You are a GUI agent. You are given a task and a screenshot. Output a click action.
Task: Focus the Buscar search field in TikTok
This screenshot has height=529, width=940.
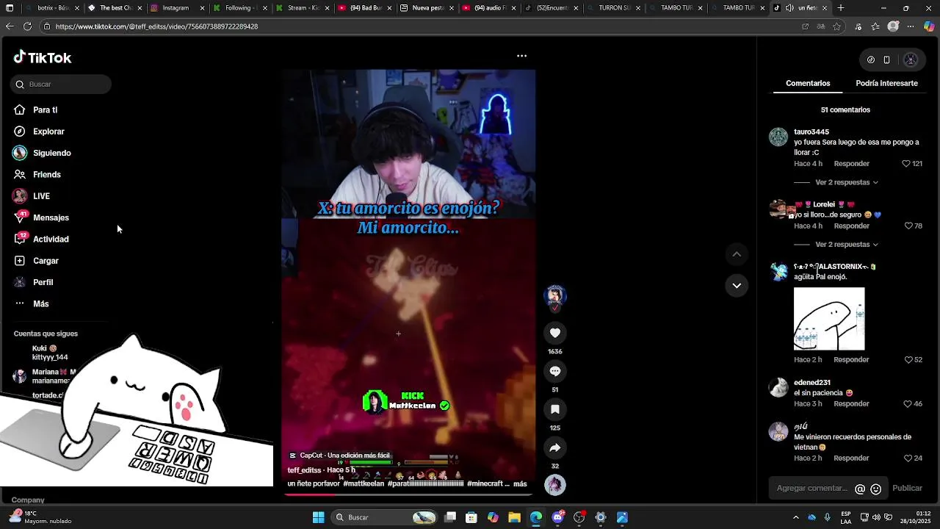point(61,84)
